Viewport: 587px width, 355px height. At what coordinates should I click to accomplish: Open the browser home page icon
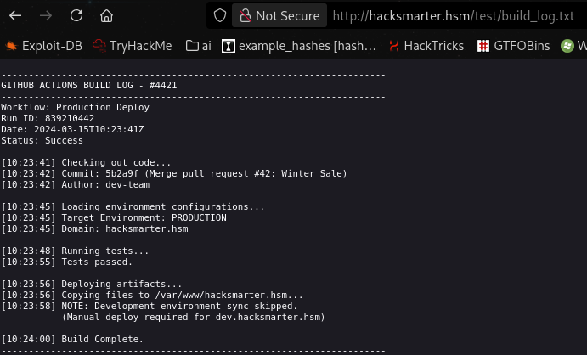106,15
